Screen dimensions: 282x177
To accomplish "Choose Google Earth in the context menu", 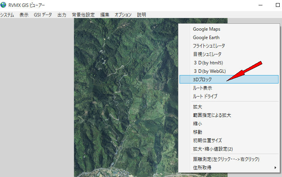I will pos(206,38).
